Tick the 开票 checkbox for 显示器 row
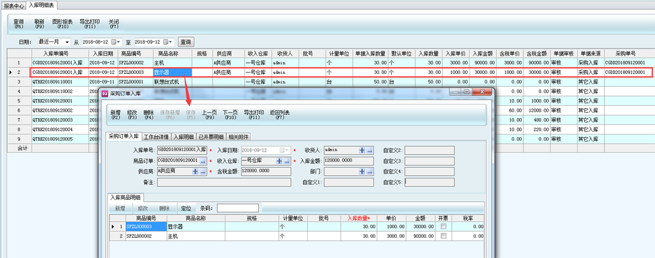 [x=443, y=227]
